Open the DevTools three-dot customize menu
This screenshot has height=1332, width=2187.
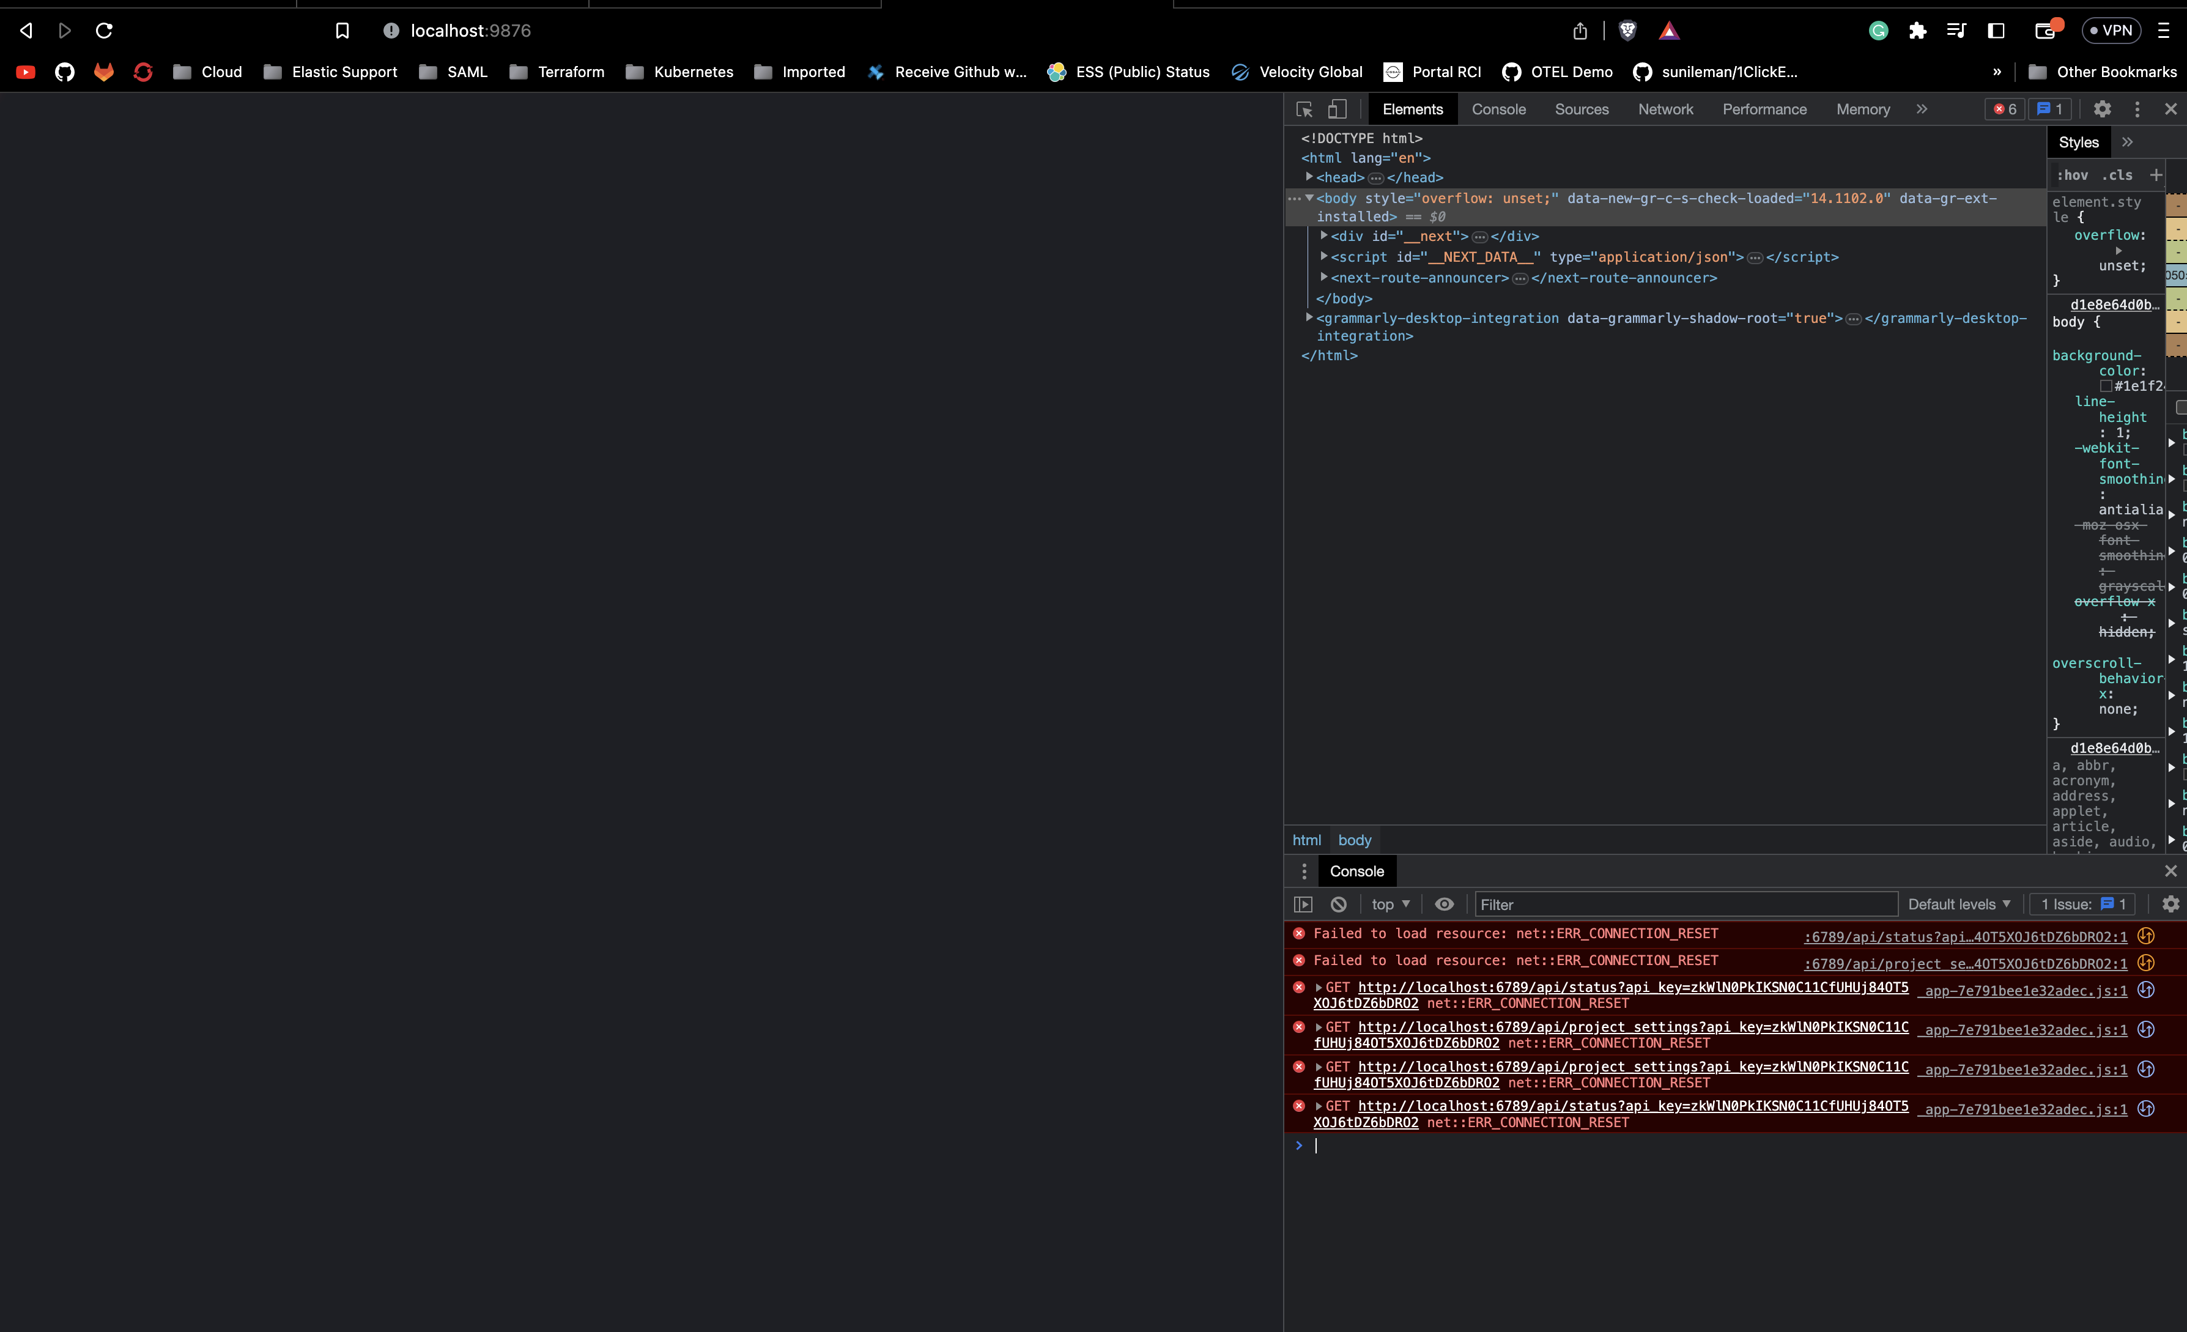coord(2137,109)
